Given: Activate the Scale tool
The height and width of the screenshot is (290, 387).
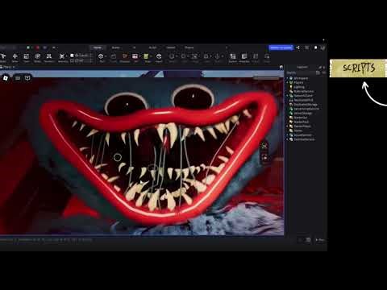Looking at the screenshot, I should (26, 57).
